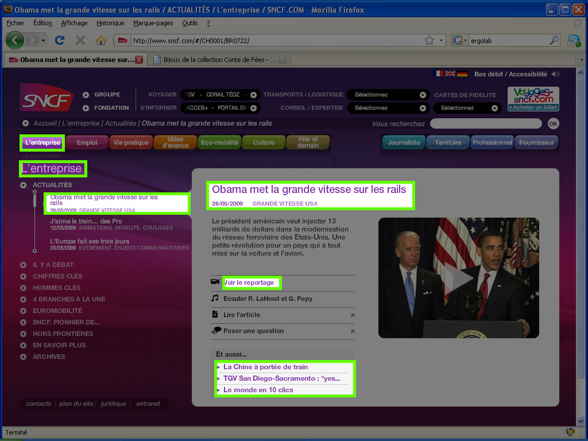Switch site language with German flag

point(462,73)
